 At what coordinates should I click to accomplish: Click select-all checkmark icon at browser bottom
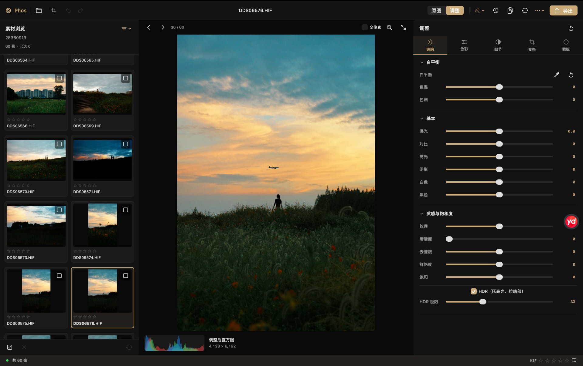(x=10, y=347)
